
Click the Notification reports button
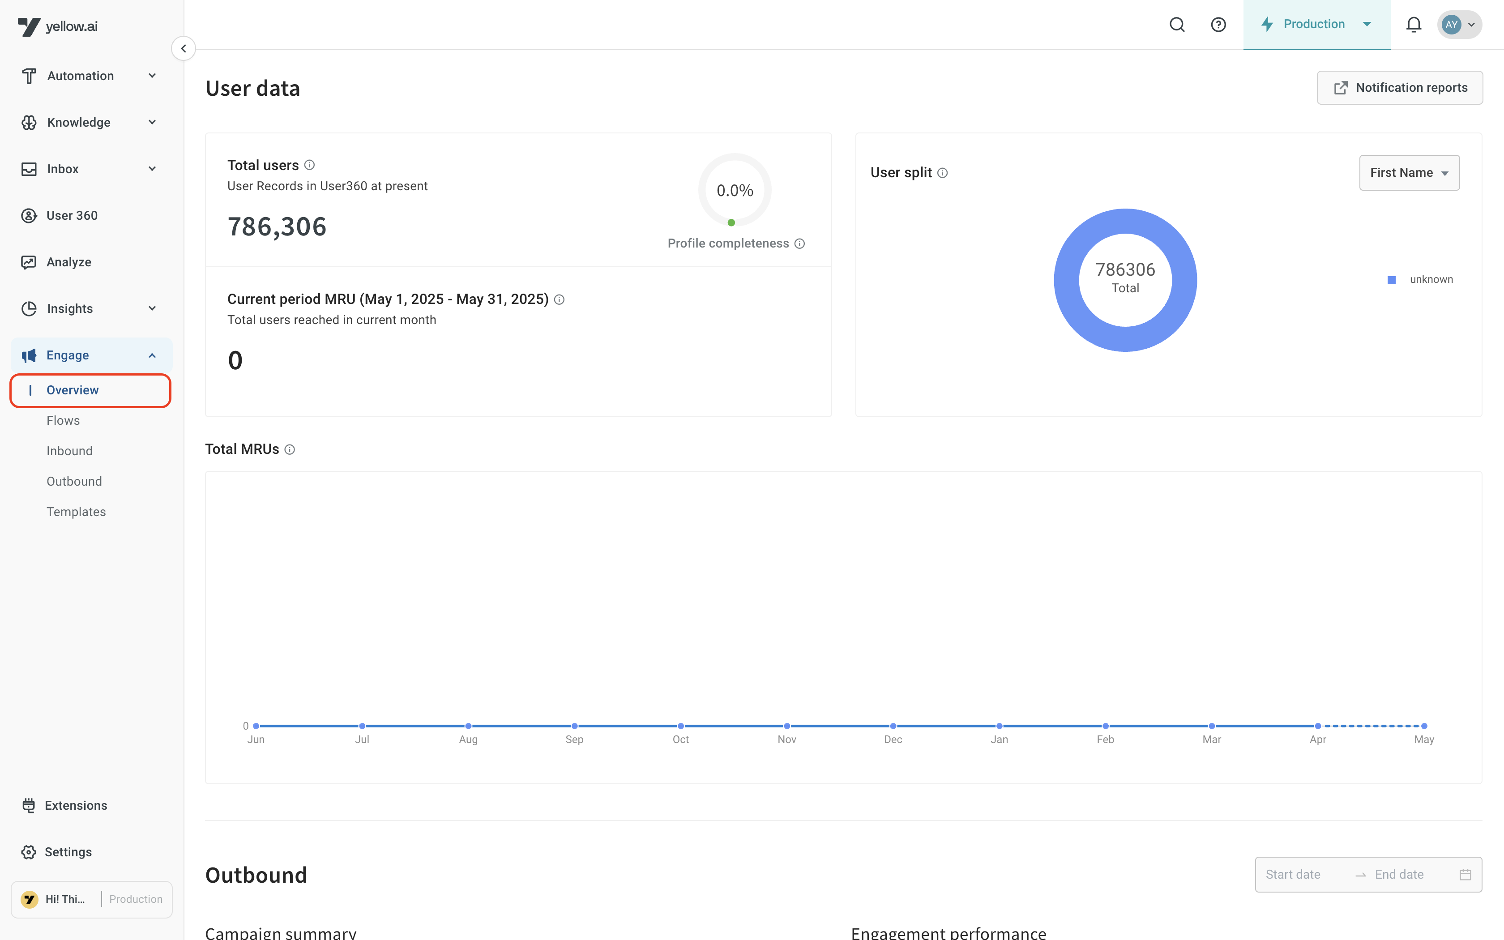pos(1400,88)
